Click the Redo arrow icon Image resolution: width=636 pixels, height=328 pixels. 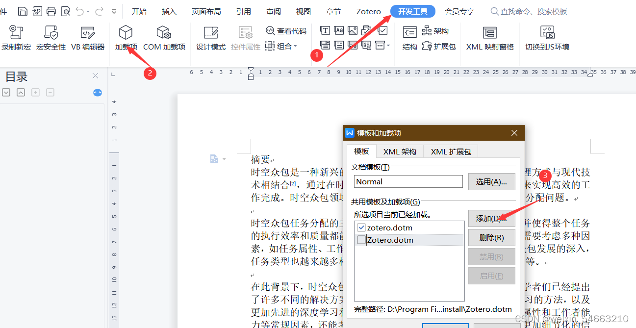(x=99, y=11)
